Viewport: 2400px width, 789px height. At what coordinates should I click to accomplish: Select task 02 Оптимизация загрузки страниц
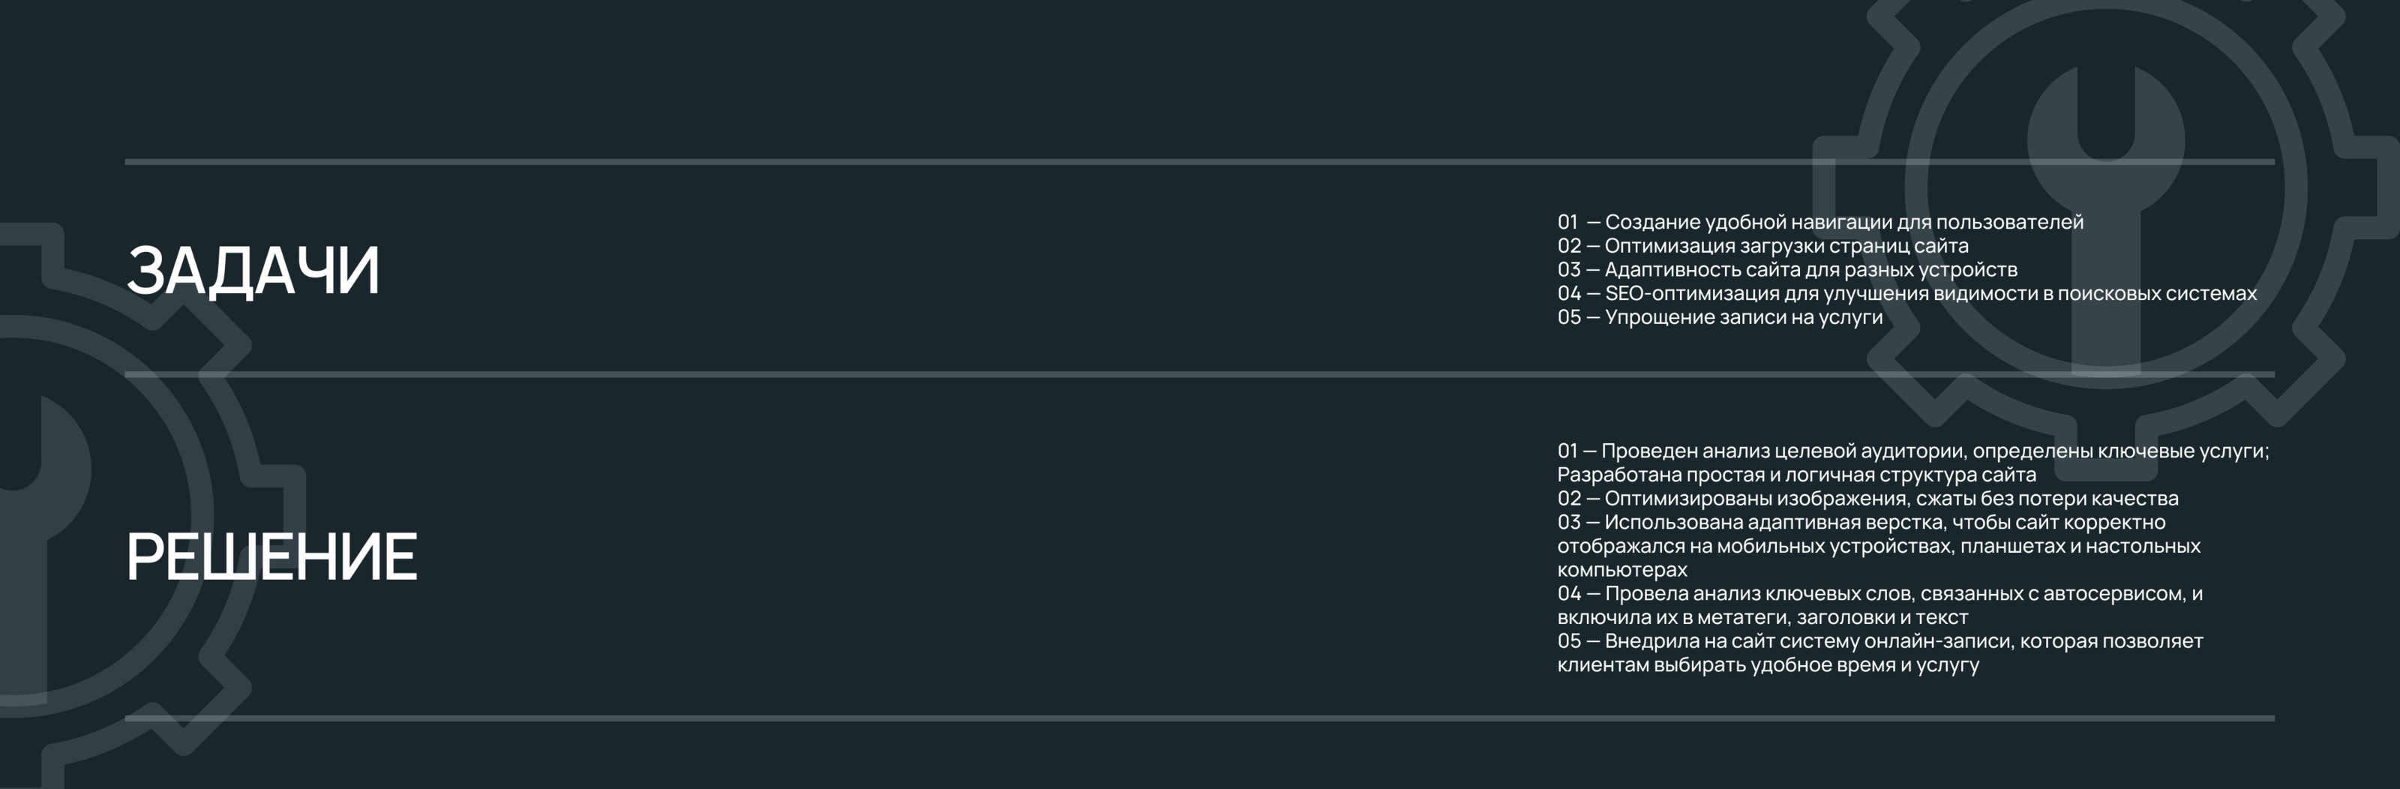(1762, 246)
